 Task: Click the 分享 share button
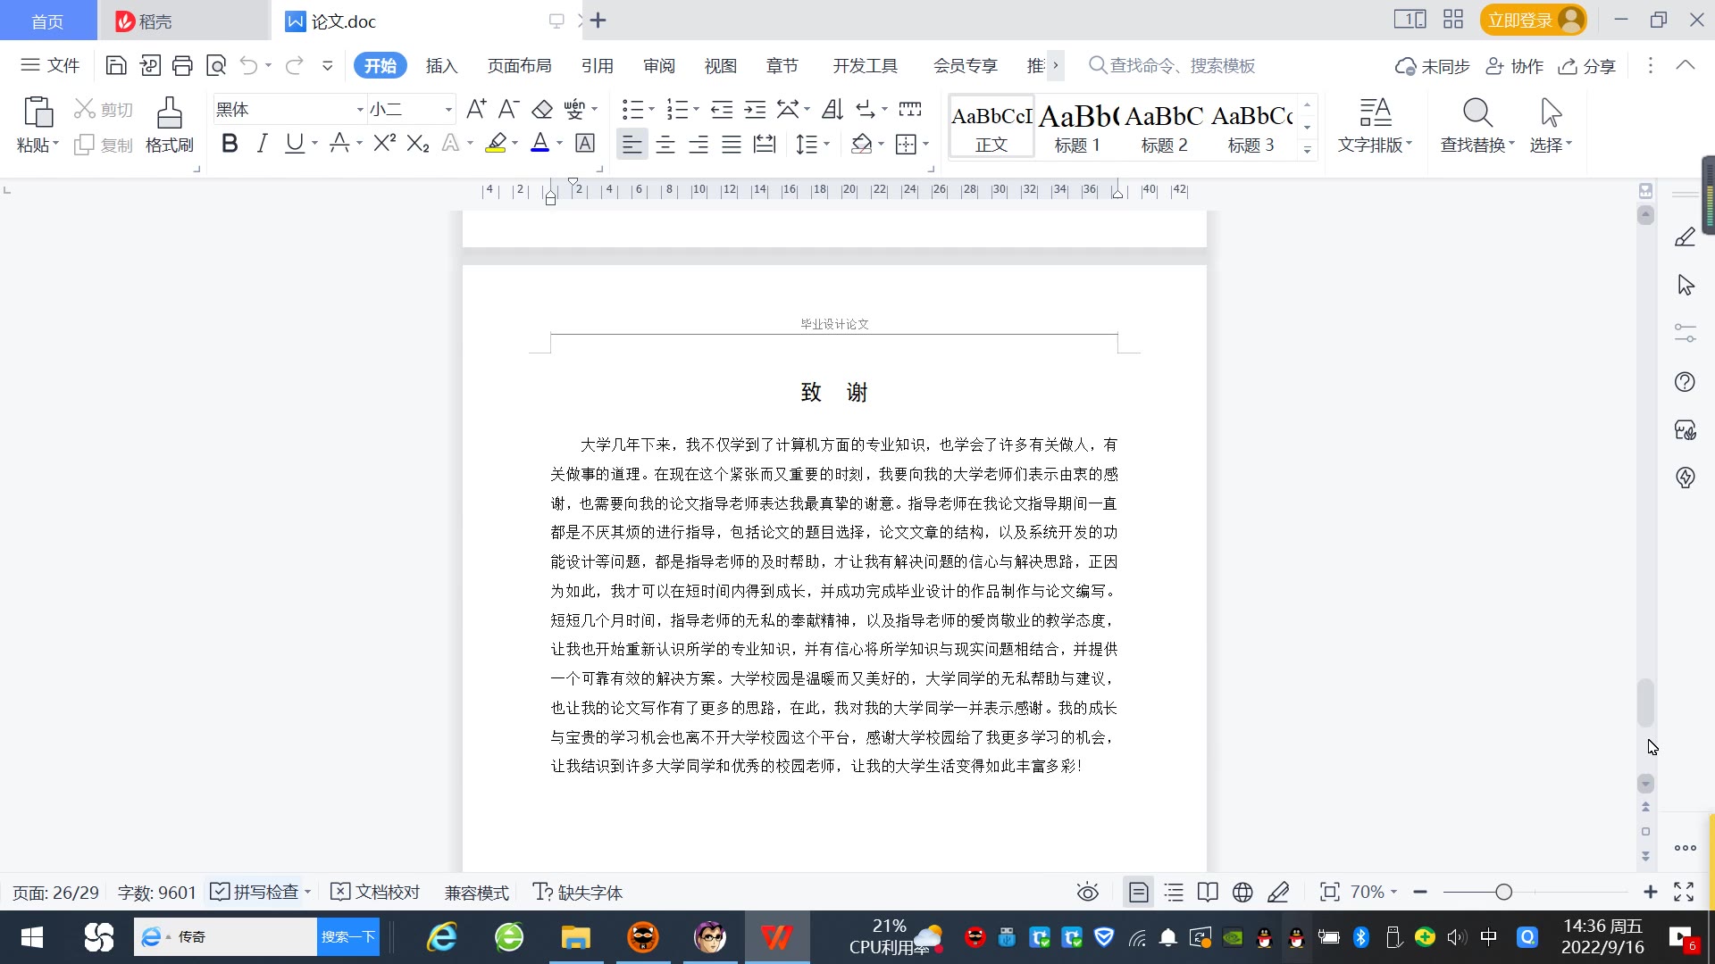pyautogui.click(x=1587, y=65)
